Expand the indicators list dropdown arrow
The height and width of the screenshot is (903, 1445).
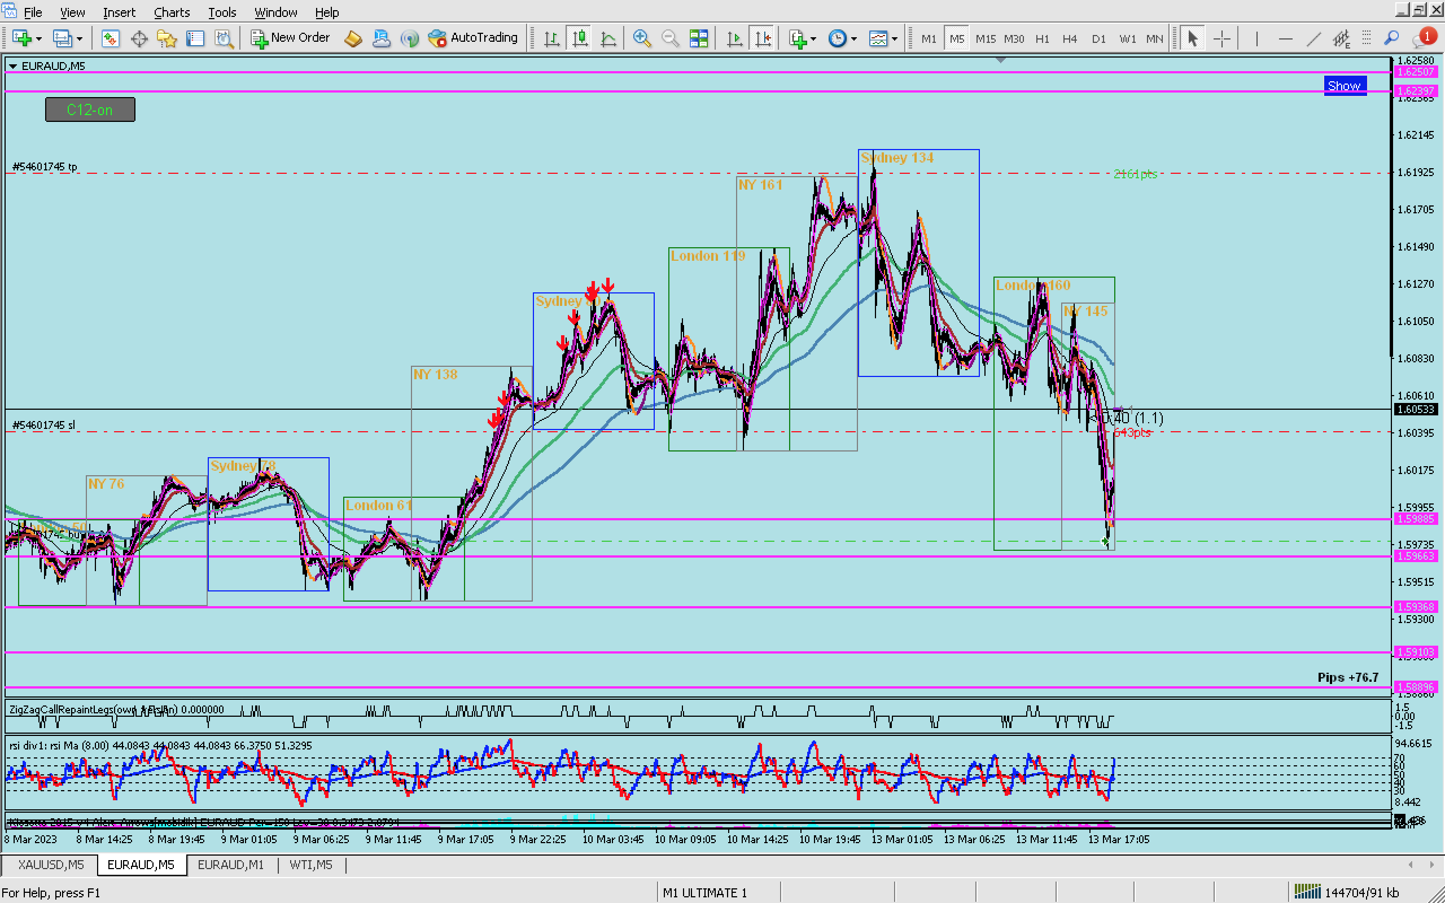tap(813, 40)
